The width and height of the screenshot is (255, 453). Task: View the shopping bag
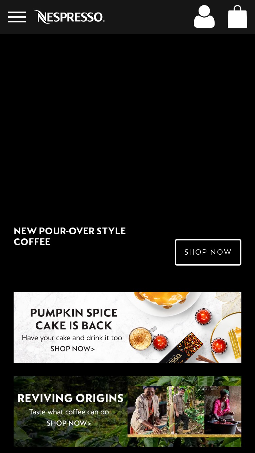point(237,16)
